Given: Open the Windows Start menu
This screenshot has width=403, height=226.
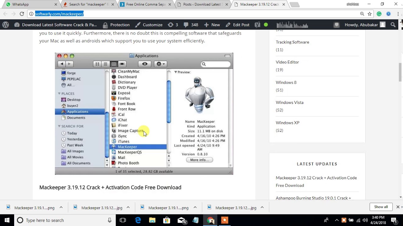Looking at the screenshot, I should (7, 220).
